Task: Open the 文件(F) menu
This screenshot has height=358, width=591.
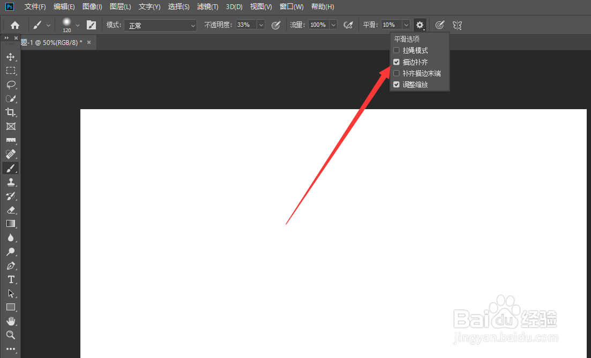Action: (x=35, y=7)
